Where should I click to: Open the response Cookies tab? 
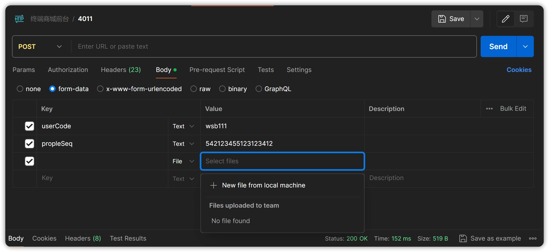tap(44, 238)
